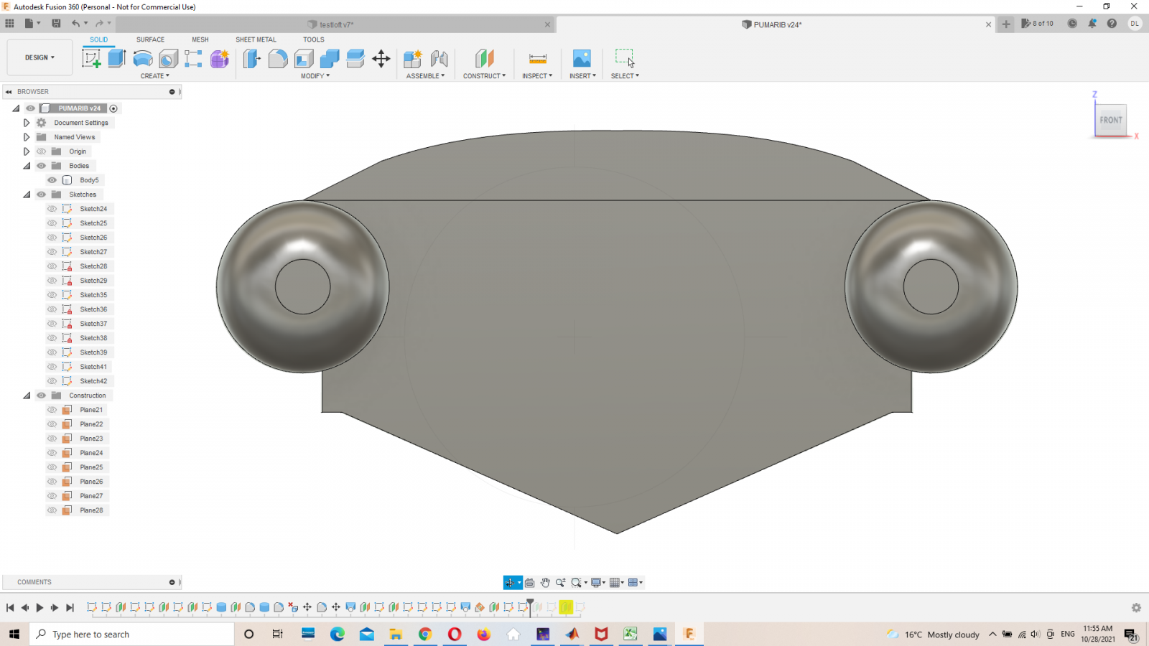This screenshot has height=646, width=1149.
Task: Select the Offset Plane construct tool
Action: tap(485, 58)
